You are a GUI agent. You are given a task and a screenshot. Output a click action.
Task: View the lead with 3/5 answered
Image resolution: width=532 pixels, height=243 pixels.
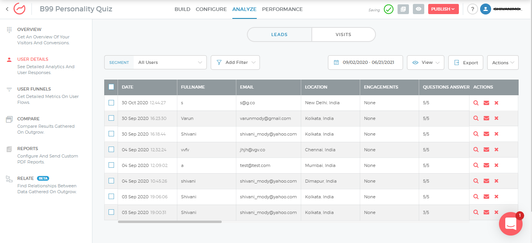coord(476,212)
